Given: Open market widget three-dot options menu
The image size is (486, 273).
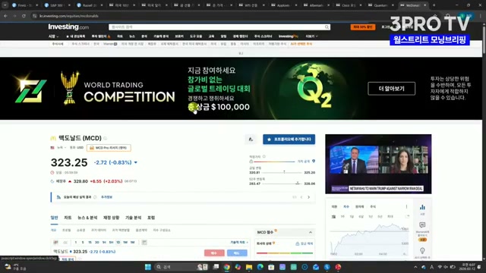Looking at the screenshot, I should point(406,207).
